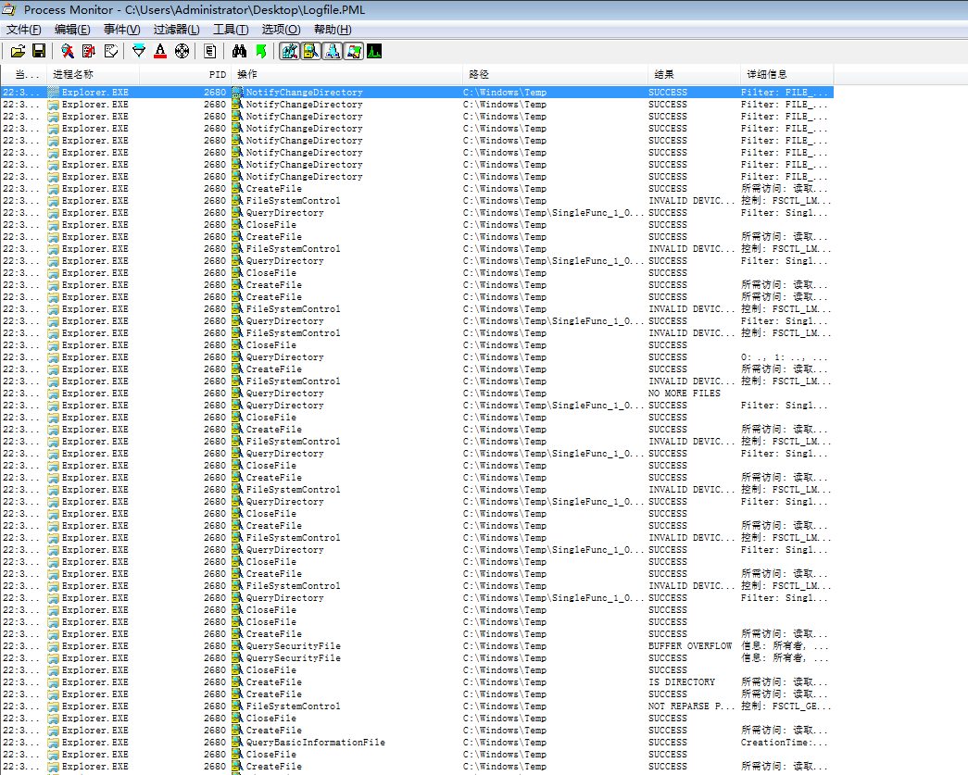Image resolution: width=968 pixels, height=775 pixels.
Task: Click the Process Monitor title bar icon
Action: (x=9, y=10)
